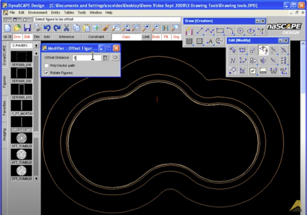The height and width of the screenshot is (215, 307).
Task: Select the Arc tool in Draw panel
Action: coord(230,31)
